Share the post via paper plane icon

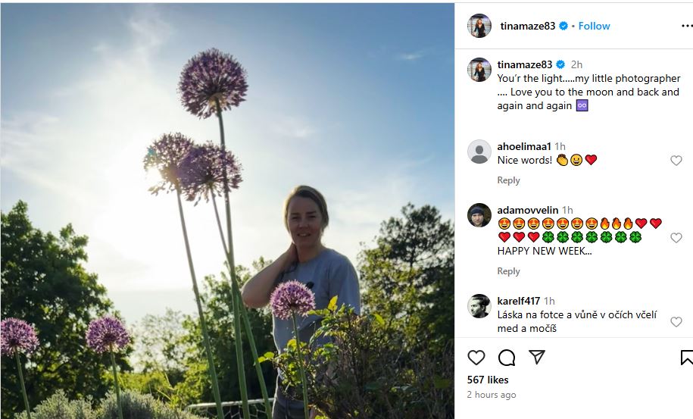tap(536, 358)
